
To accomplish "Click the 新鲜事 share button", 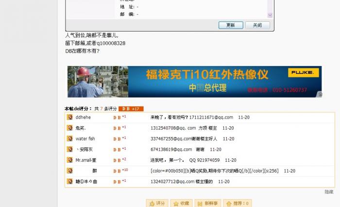I will [x=208, y=203].
